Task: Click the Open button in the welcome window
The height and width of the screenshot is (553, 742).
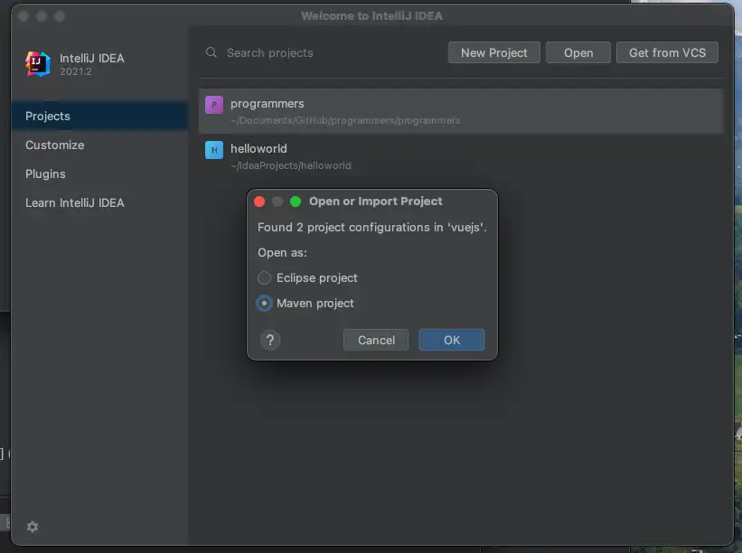Action: (578, 52)
